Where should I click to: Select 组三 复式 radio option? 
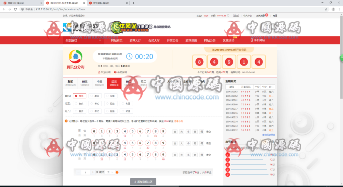pos(79,104)
